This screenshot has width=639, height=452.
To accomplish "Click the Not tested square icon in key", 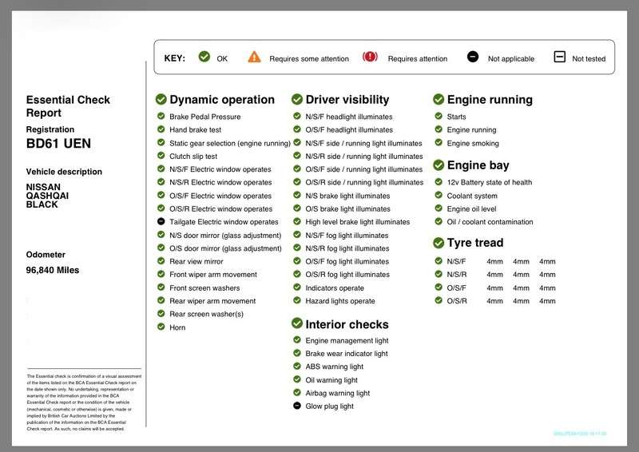I will pos(559,57).
